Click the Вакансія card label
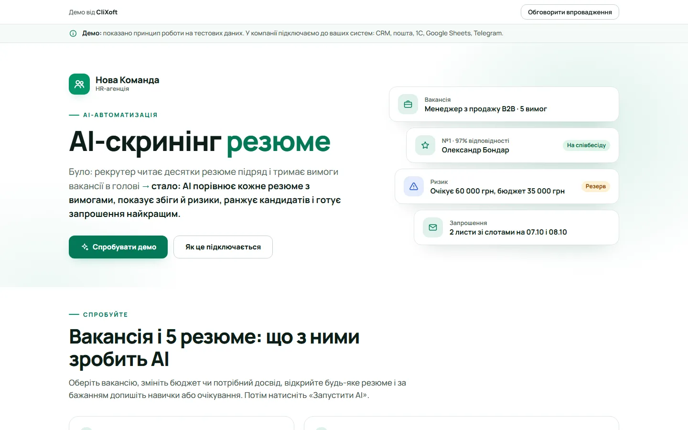Screen dimensions: 688x430 [x=438, y=100]
